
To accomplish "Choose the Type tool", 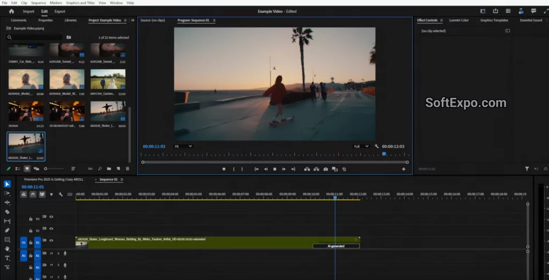I will point(7,258).
